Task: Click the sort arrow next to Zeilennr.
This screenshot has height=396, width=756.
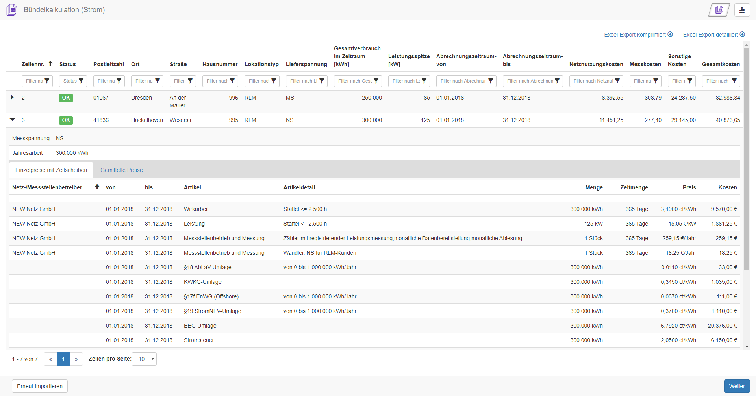Action: 50,64
